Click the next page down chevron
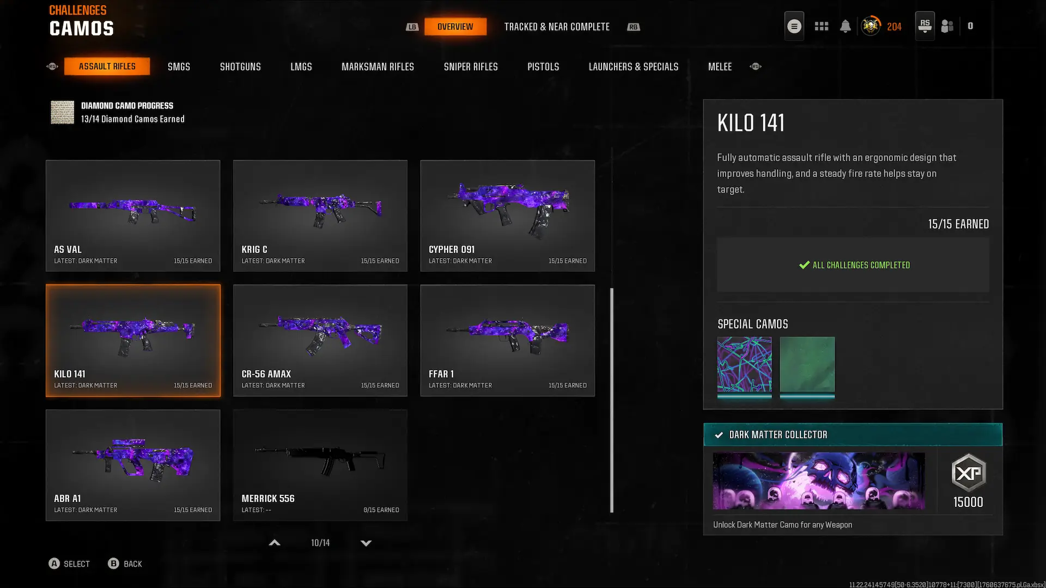Image resolution: width=1046 pixels, height=588 pixels. click(366, 543)
